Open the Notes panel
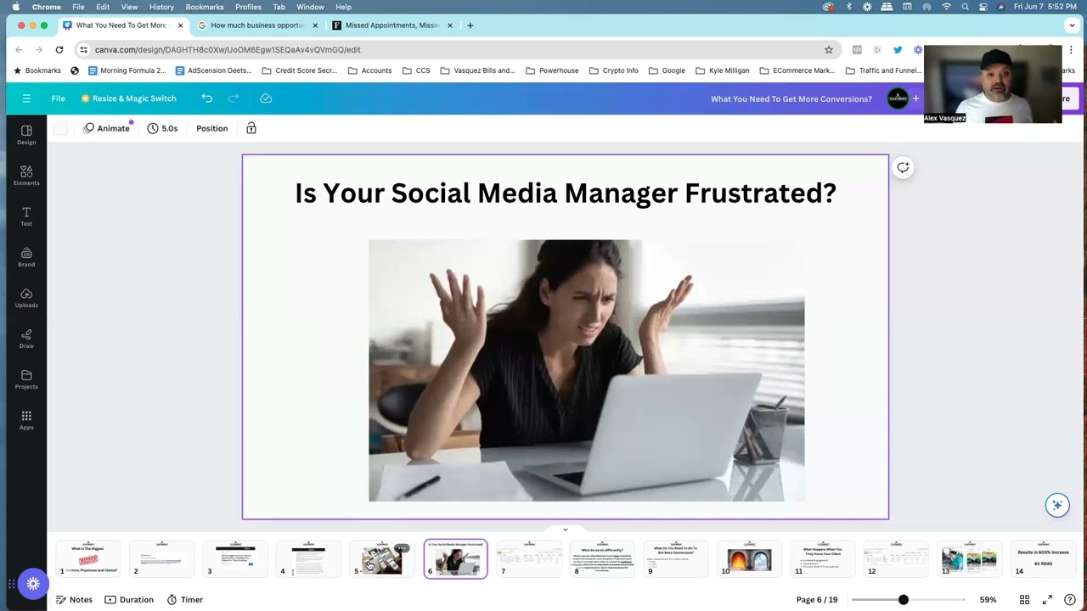 pos(74,600)
